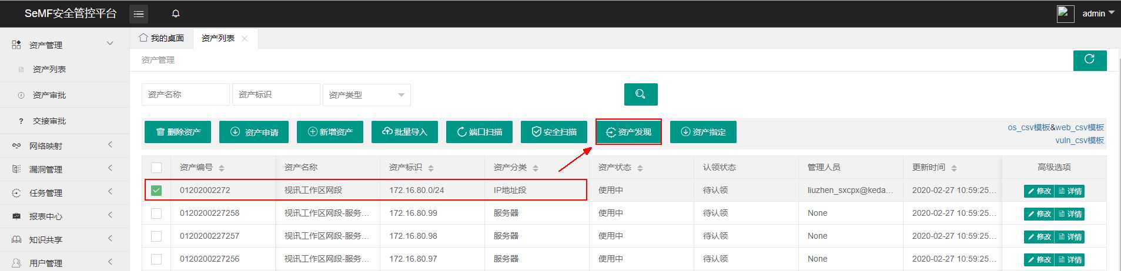This screenshot has width=1121, height=271.
Task: Click 修改 for row 172.16.80.0/24
Action: [1039, 191]
